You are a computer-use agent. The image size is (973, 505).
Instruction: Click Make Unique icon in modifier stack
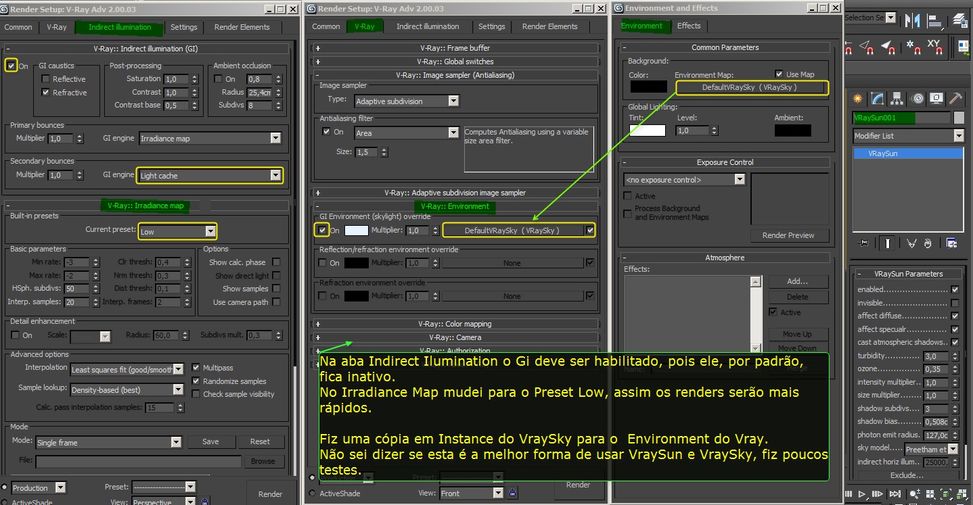911,243
